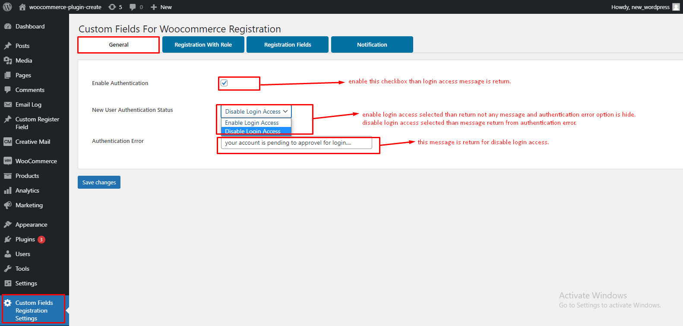Screen dimensions: 683x326
Task: Click the Authentication Error message field
Action: (x=296, y=142)
